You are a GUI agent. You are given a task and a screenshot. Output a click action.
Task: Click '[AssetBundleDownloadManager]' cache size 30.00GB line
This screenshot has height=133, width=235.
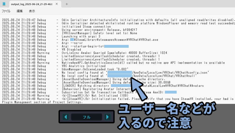[x=86, y=82]
